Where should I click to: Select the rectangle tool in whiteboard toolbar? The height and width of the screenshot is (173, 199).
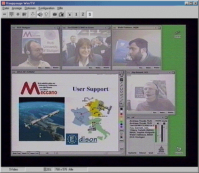coord(121,89)
